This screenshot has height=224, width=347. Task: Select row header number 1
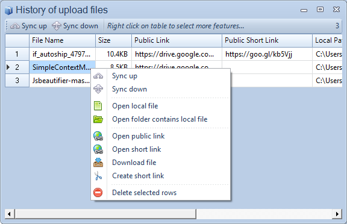(17, 54)
